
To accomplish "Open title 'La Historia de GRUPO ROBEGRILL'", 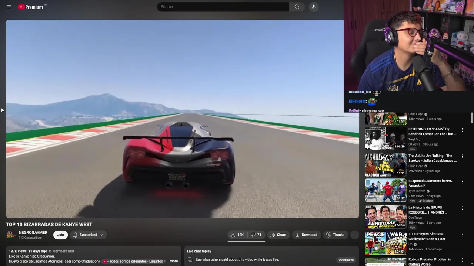I will point(428,210).
